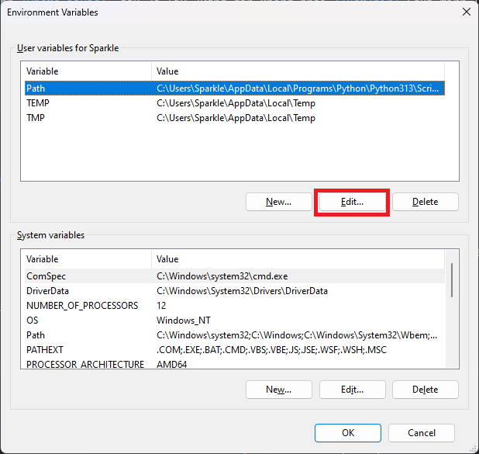The height and width of the screenshot is (454, 479).
Task: Edit the selected system variable
Action: (x=352, y=390)
